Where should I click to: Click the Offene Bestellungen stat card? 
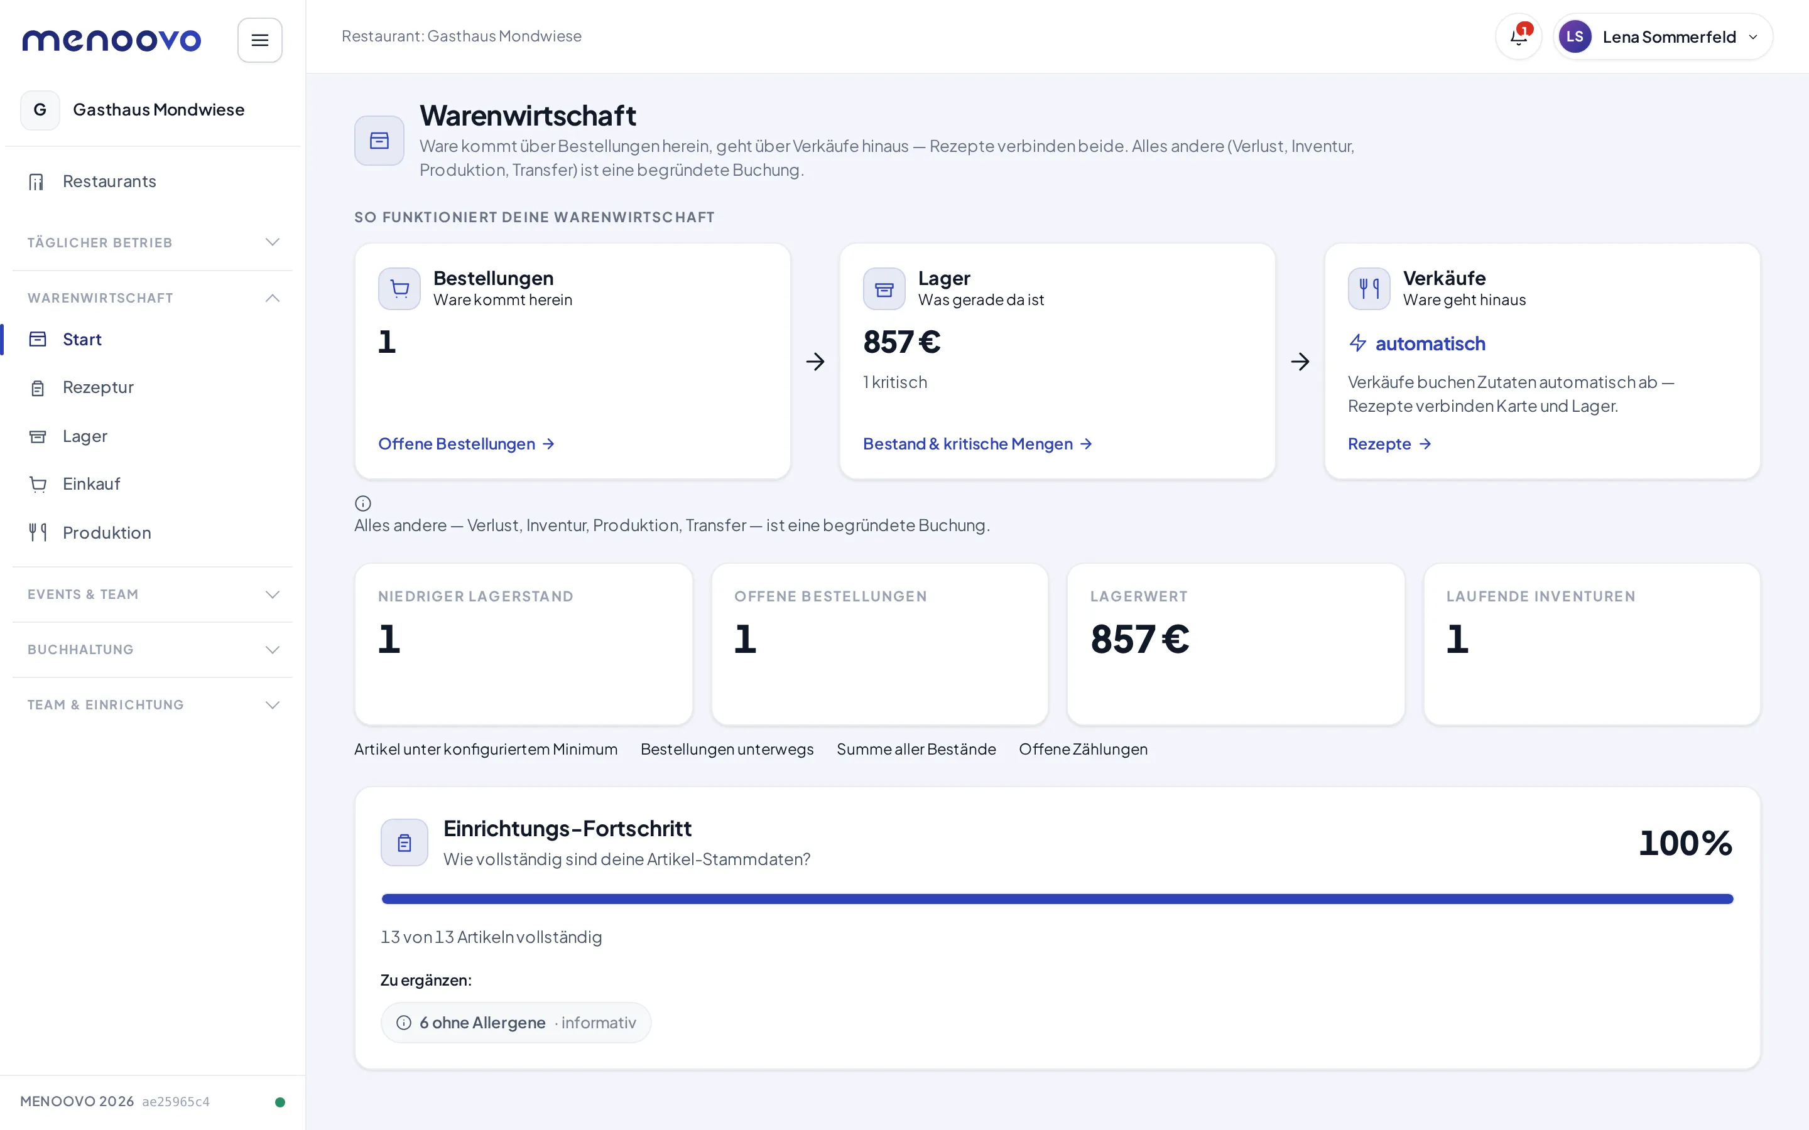coord(880,644)
